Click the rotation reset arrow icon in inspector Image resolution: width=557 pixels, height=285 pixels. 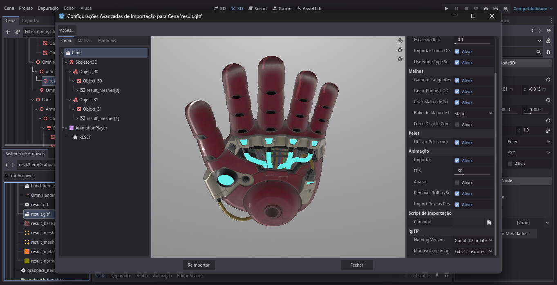click(x=548, y=100)
